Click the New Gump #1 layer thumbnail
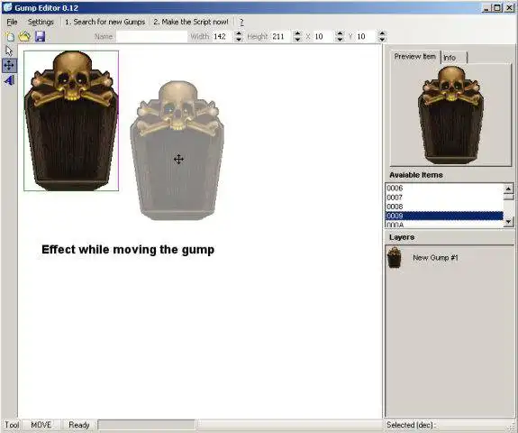This screenshot has height=433, width=518. coord(395,257)
